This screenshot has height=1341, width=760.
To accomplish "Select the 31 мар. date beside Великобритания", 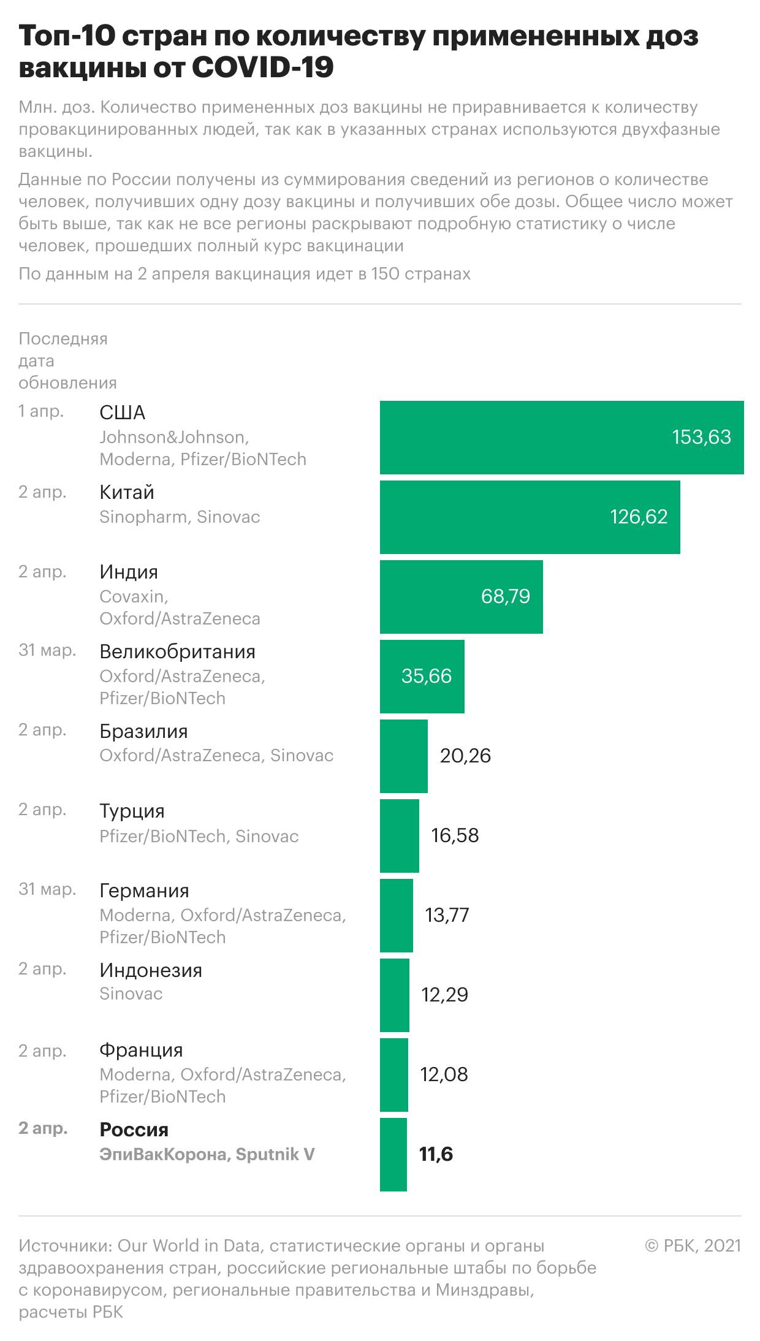I will coord(48,650).
